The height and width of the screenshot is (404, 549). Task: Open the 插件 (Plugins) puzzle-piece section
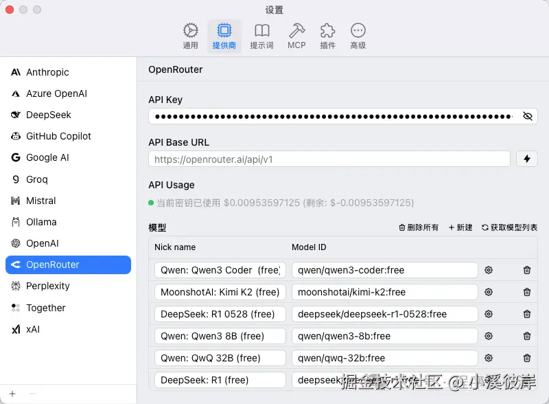[x=327, y=33]
